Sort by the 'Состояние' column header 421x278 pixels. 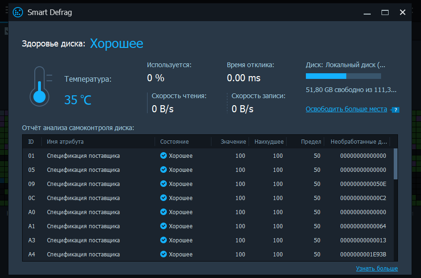pos(174,142)
